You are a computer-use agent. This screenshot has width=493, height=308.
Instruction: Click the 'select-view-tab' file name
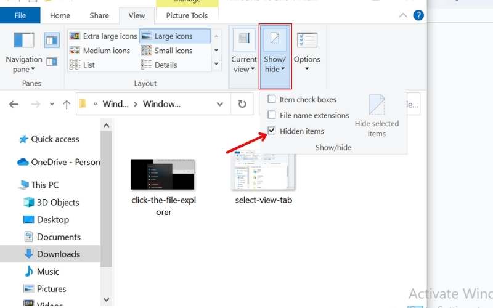(264, 200)
